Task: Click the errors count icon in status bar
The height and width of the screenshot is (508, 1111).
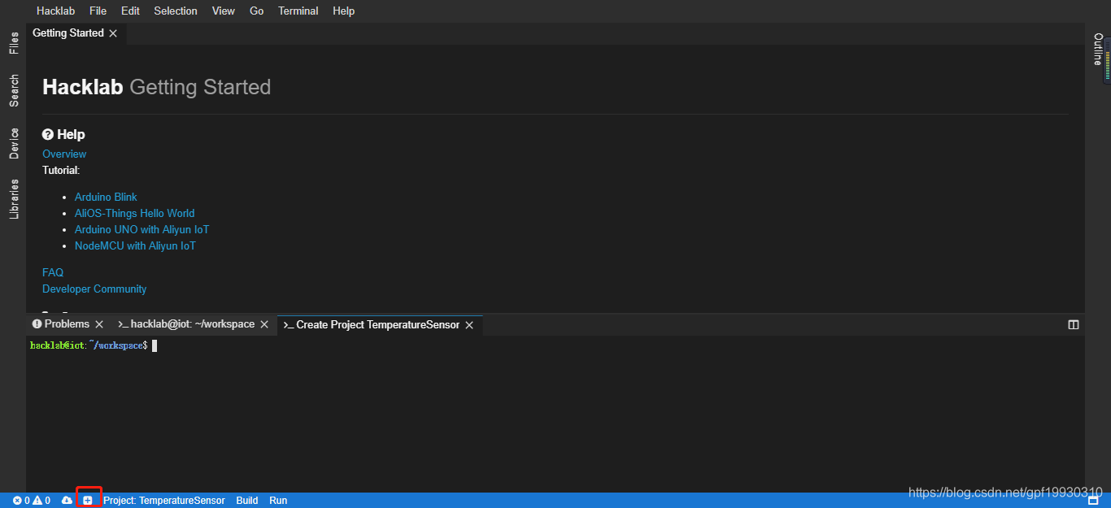Action: [x=17, y=501]
